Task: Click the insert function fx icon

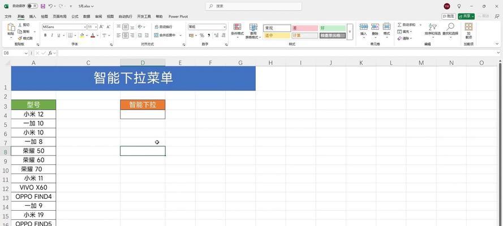Action: point(50,53)
